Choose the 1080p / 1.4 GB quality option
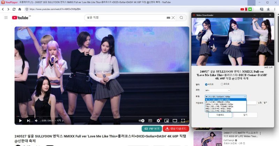This screenshot has height=146, width=279. (x=226, y=104)
